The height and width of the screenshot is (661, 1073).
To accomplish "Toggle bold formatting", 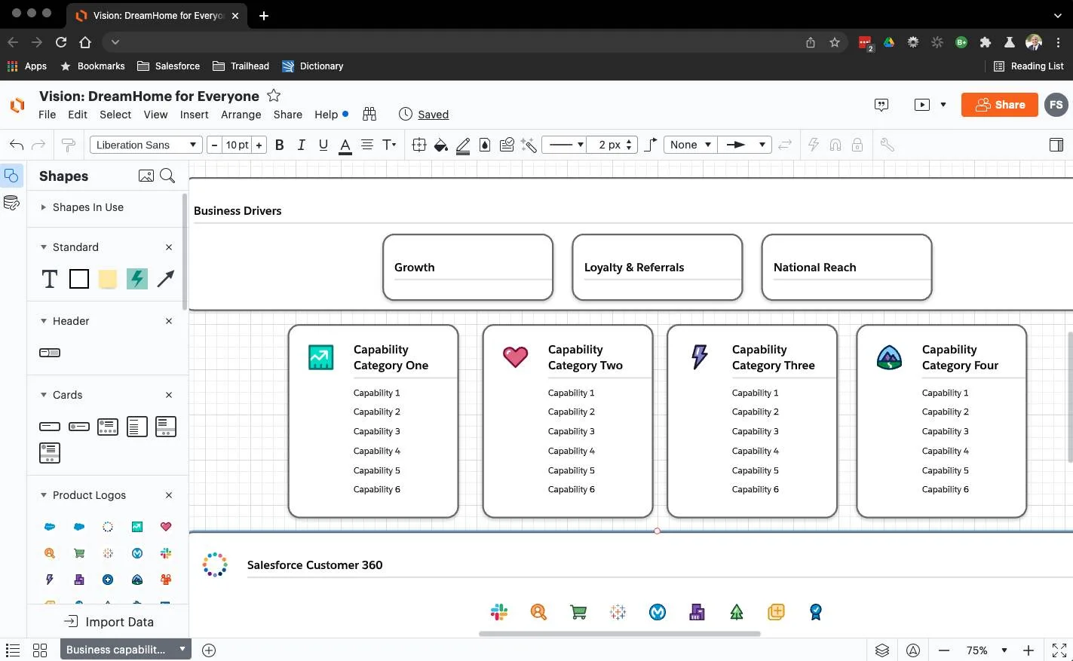I will [280, 145].
